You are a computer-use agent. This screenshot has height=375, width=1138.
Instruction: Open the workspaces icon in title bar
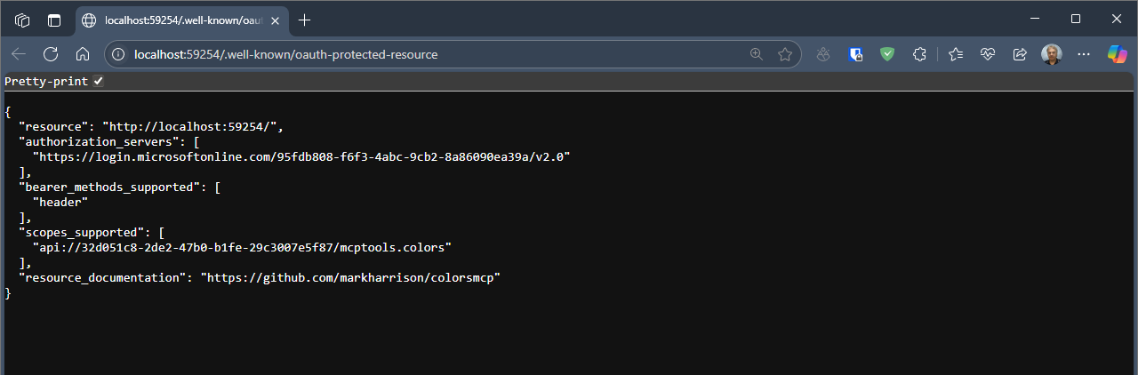click(x=23, y=20)
